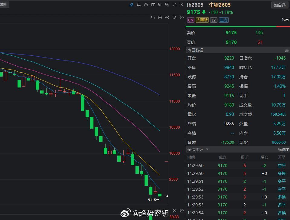Close the indicator pane with X icon
Screen dimensions: 290x220
click(174, 211)
